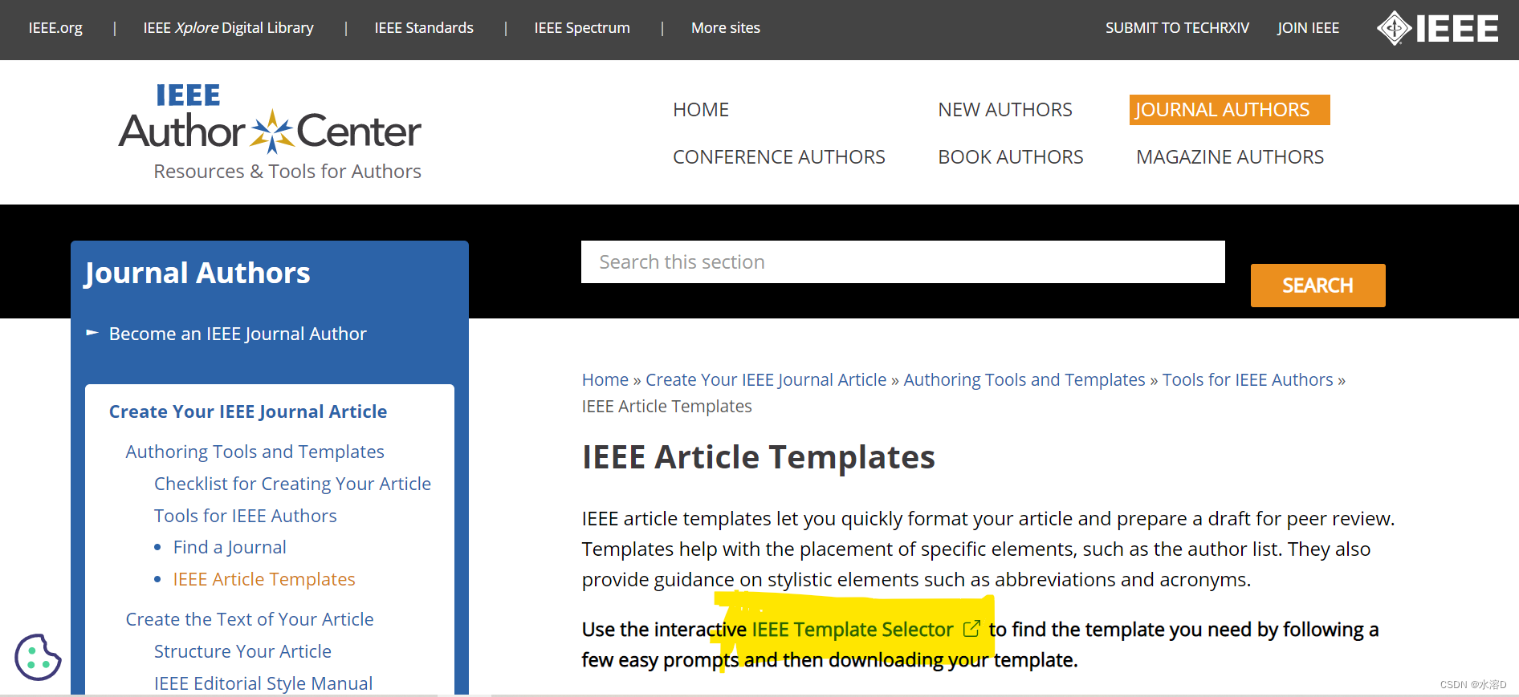Viewport: 1519px width, 697px height.
Task: Click Authoring Tools and Templates breadcrumb
Action: 1024,379
